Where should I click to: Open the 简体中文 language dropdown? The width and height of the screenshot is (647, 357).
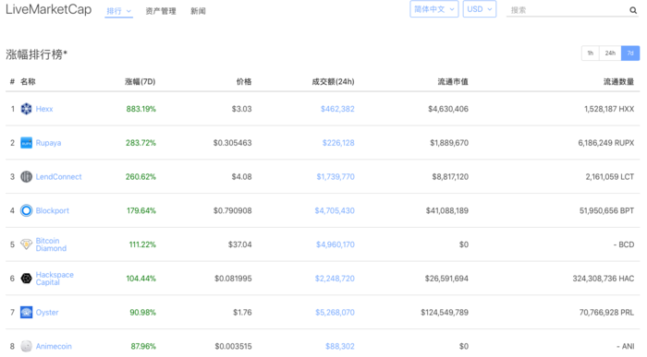tap(434, 9)
